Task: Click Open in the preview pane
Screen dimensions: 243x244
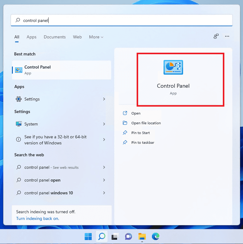Action: [136, 113]
